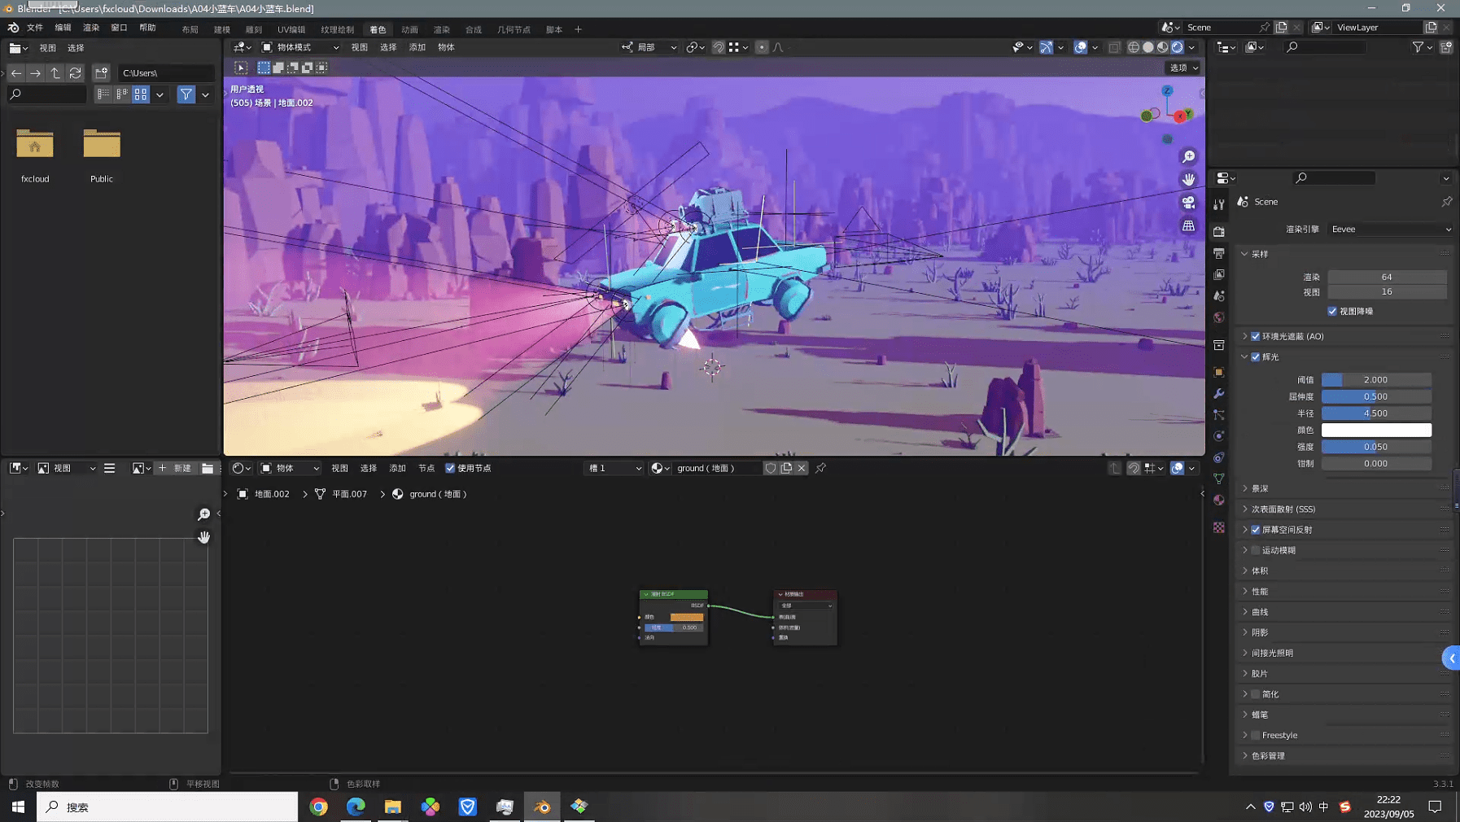Open the 选项 dropdown in the viewport
This screenshot has height=822, width=1460.
pos(1183,68)
